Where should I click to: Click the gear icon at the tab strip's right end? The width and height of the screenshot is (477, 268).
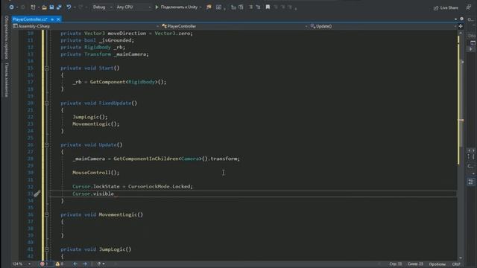(462, 19)
